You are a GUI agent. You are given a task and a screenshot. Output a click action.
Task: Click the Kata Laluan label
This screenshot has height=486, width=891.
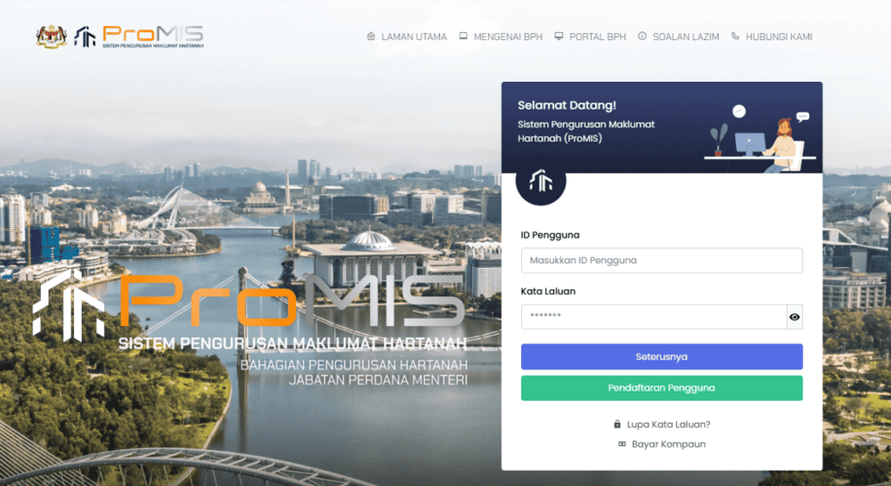click(x=548, y=291)
